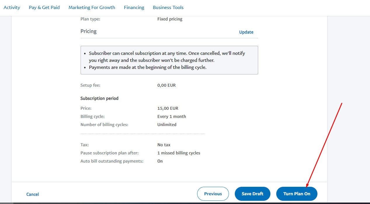Click the 0,00 EUR setup fee value

click(x=166, y=86)
